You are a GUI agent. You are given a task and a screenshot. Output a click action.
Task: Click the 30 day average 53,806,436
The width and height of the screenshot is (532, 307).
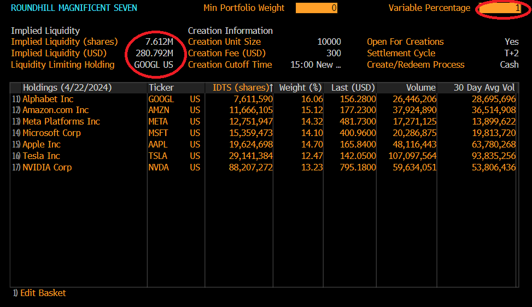pos(494,167)
